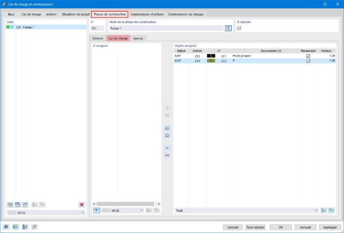The image size is (344, 233).
Task: Click the Statut column header
Action: click(x=181, y=51)
